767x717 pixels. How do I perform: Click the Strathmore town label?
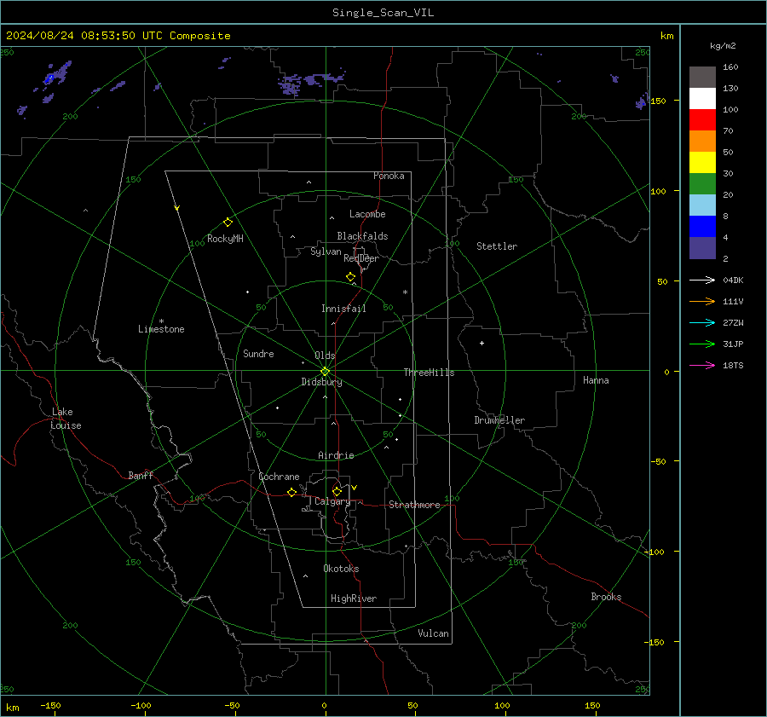click(414, 505)
